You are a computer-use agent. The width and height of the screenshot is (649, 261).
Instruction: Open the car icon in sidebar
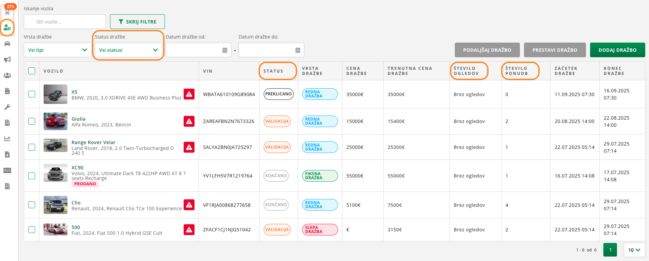tap(7, 44)
